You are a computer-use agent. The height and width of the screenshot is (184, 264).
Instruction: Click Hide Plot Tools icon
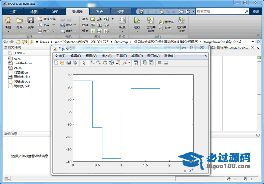coord(160,63)
